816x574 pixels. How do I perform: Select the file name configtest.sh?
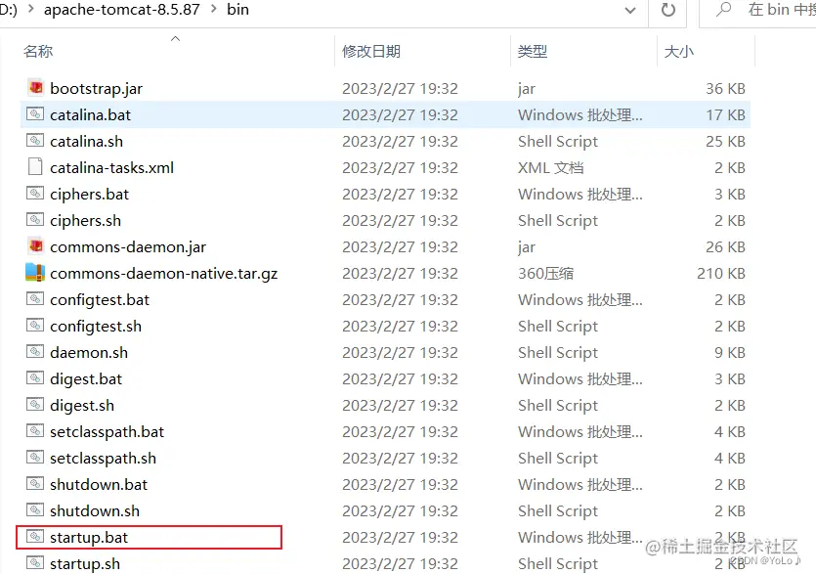coord(96,327)
